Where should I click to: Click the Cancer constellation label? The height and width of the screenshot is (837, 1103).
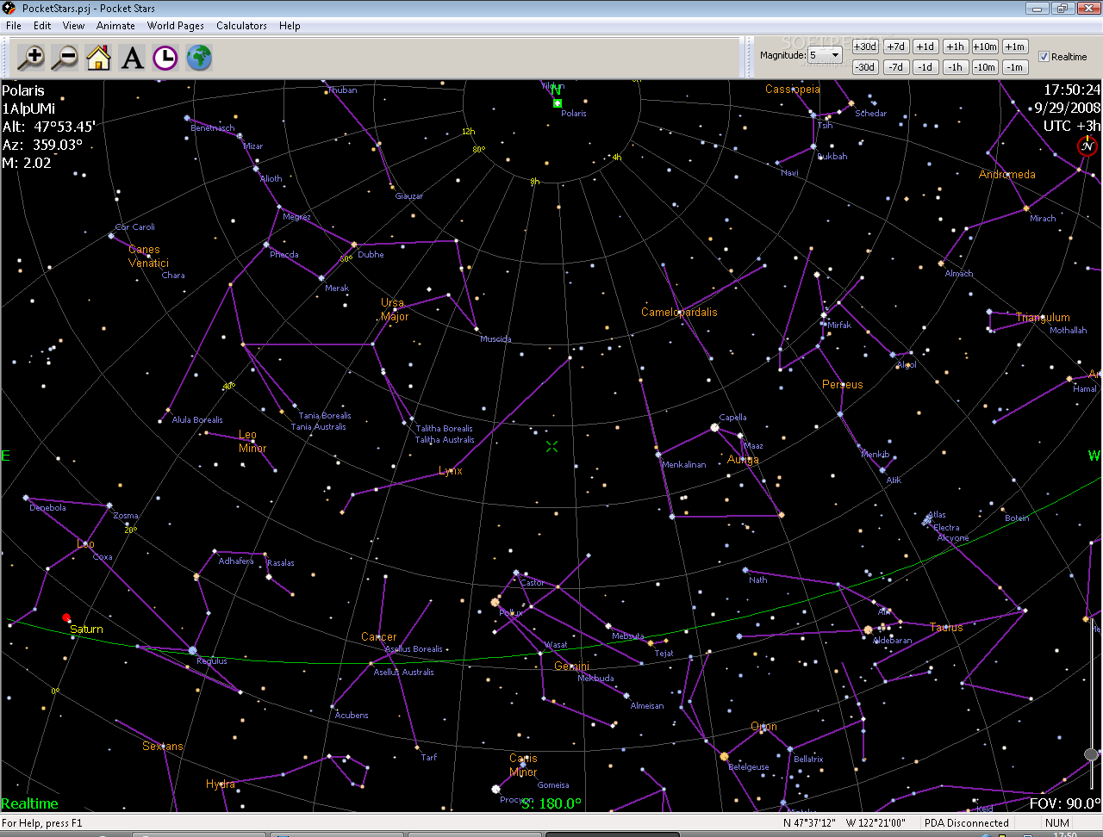[379, 637]
